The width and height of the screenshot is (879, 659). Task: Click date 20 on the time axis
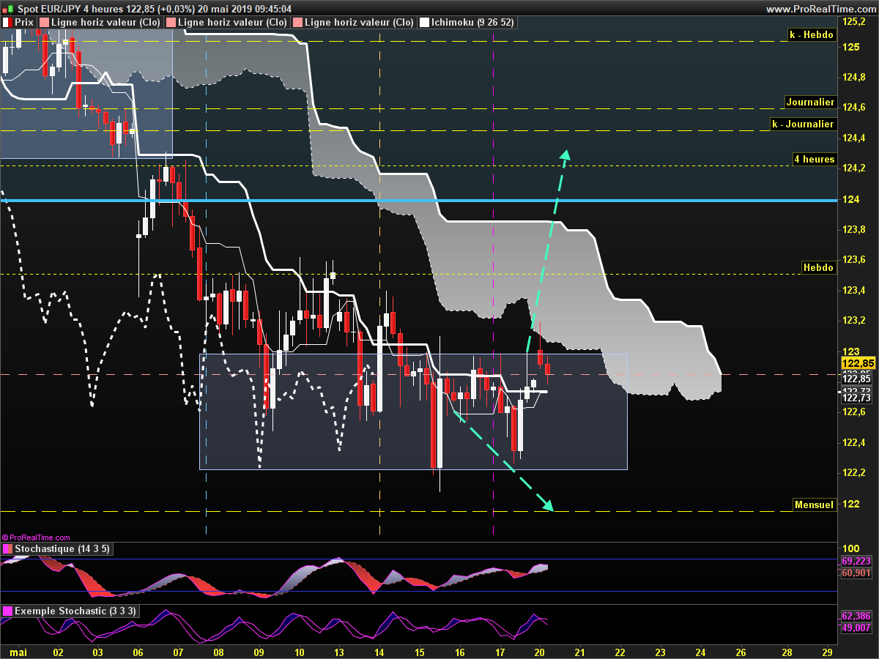pos(539,652)
